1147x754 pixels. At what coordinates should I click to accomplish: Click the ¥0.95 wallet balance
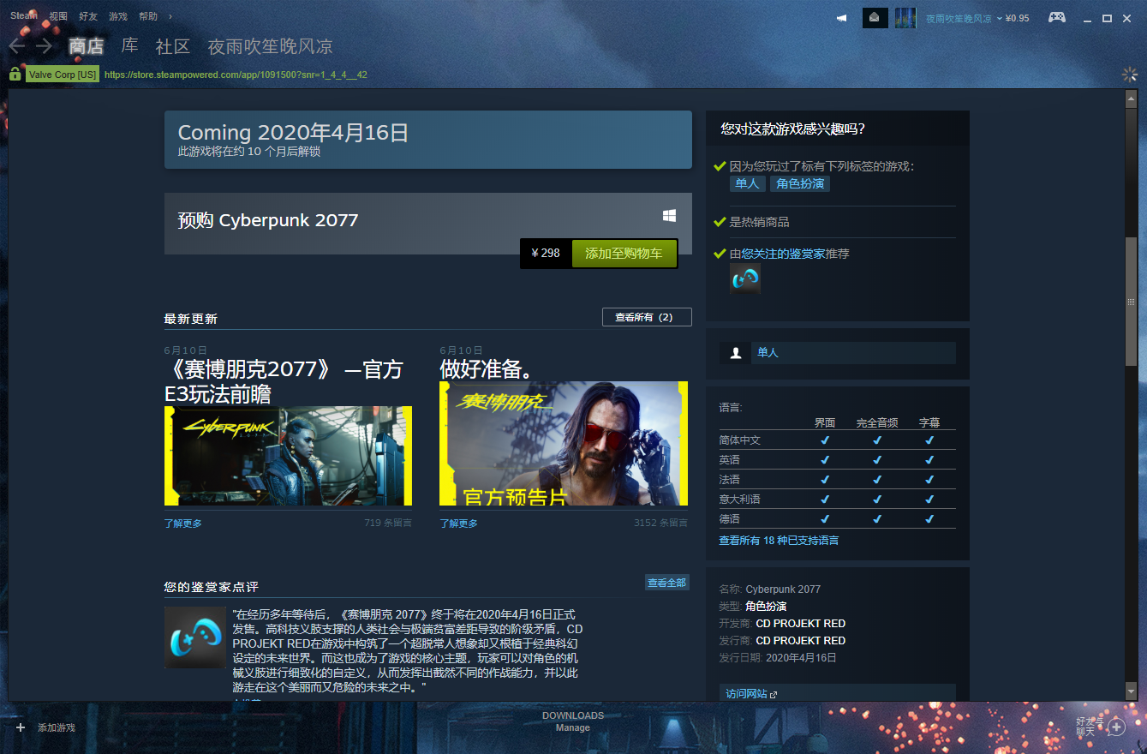pyautogui.click(x=1017, y=18)
